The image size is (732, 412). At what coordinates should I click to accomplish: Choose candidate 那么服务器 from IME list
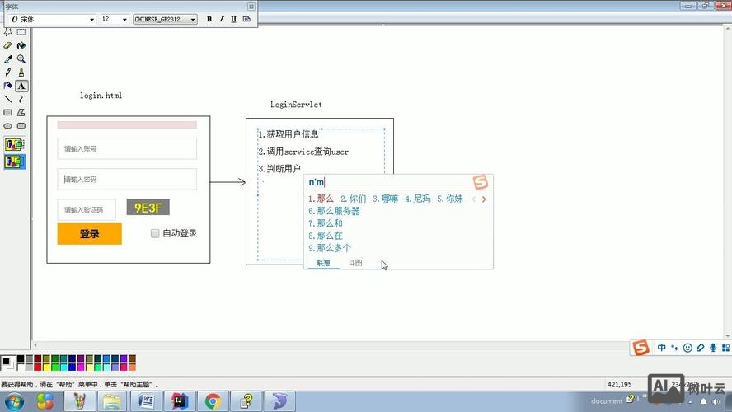click(335, 211)
